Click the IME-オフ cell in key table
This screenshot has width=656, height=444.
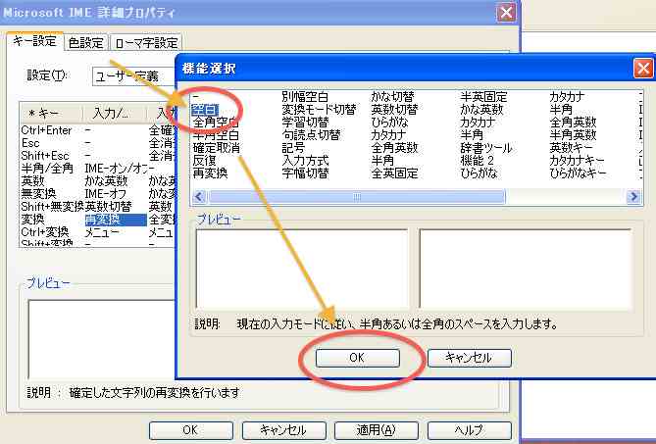tap(106, 194)
